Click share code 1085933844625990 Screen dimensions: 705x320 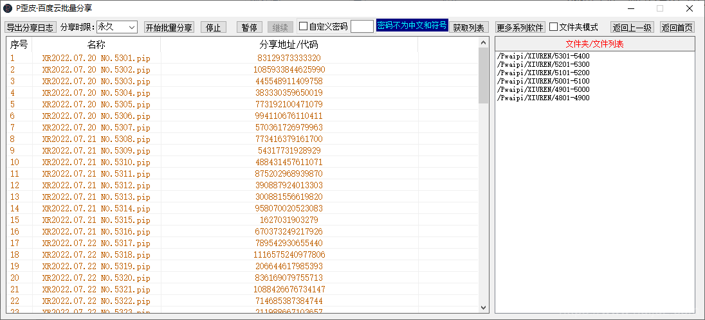pos(289,69)
